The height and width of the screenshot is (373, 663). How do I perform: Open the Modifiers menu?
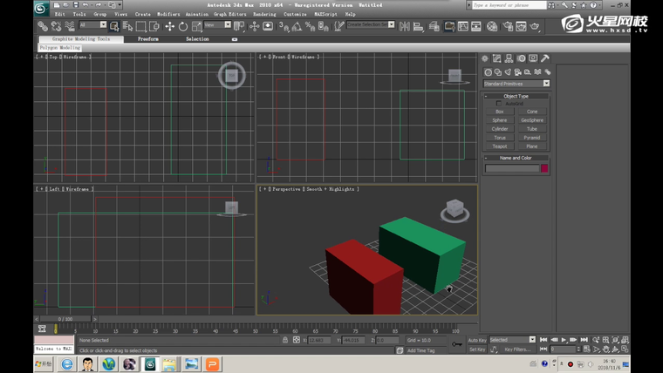point(168,15)
